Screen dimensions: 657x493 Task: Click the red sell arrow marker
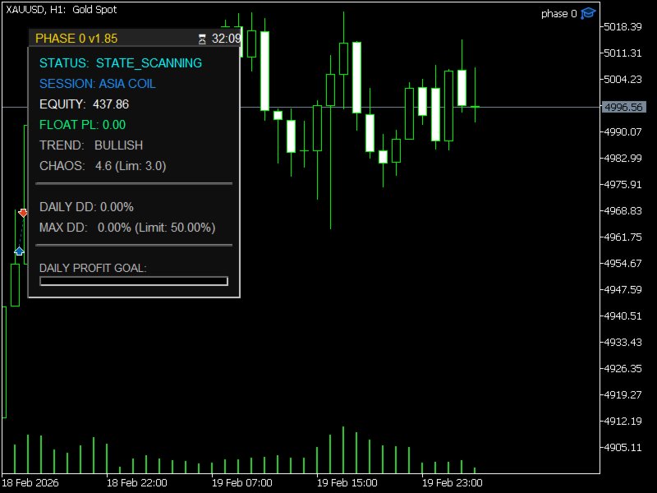[23, 213]
